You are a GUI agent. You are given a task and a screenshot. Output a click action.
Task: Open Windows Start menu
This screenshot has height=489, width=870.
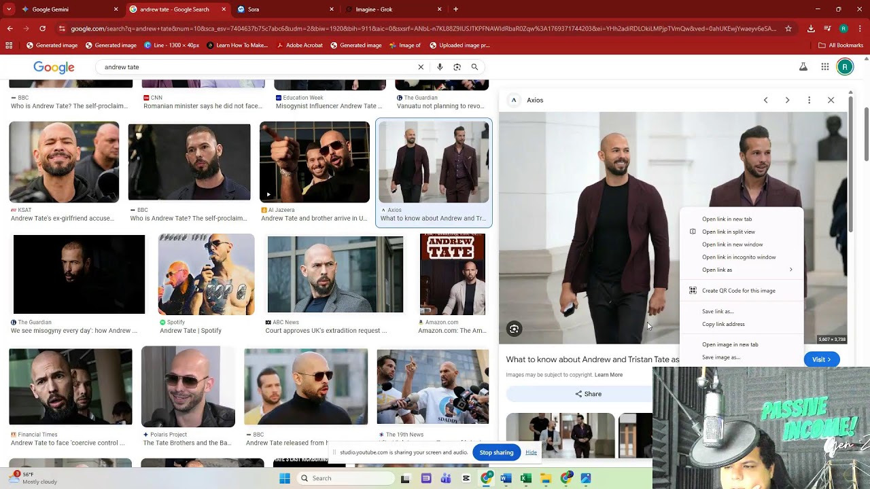[x=285, y=478]
